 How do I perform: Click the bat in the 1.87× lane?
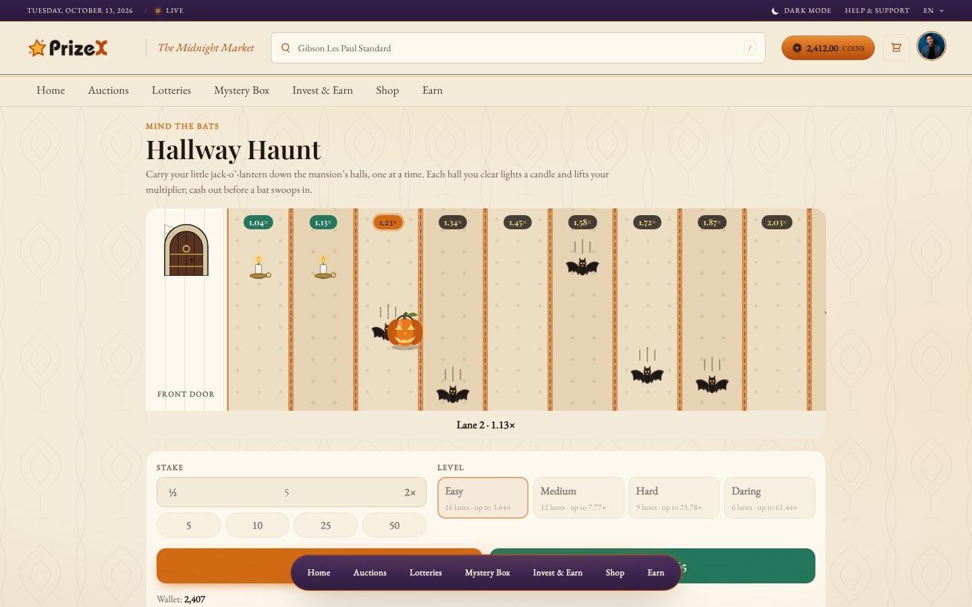tap(712, 384)
